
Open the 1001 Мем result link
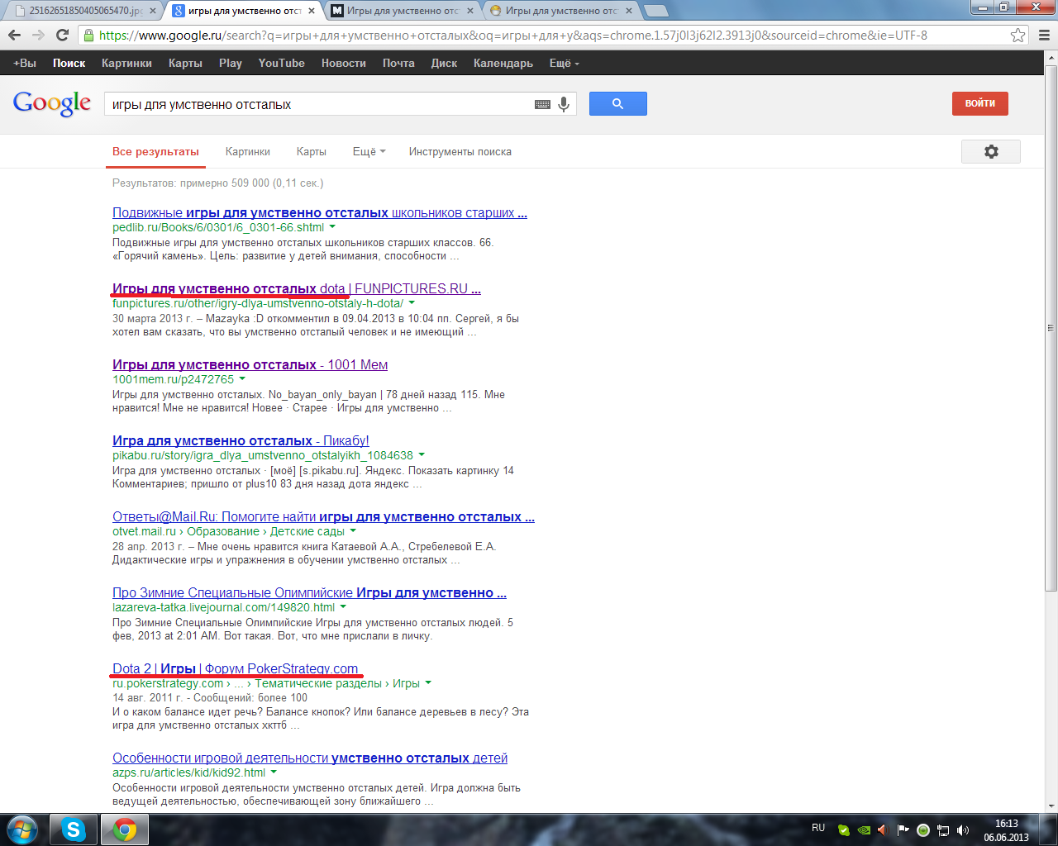250,364
